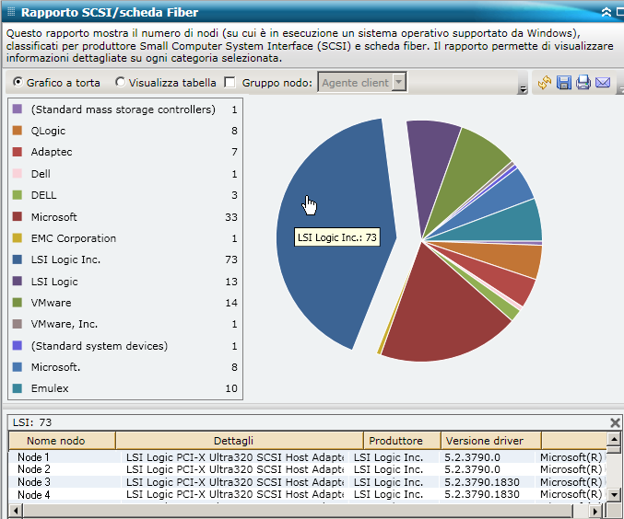Click the Dettagli column header
Screen dimensions: 624x519
[x=239, y=441]
